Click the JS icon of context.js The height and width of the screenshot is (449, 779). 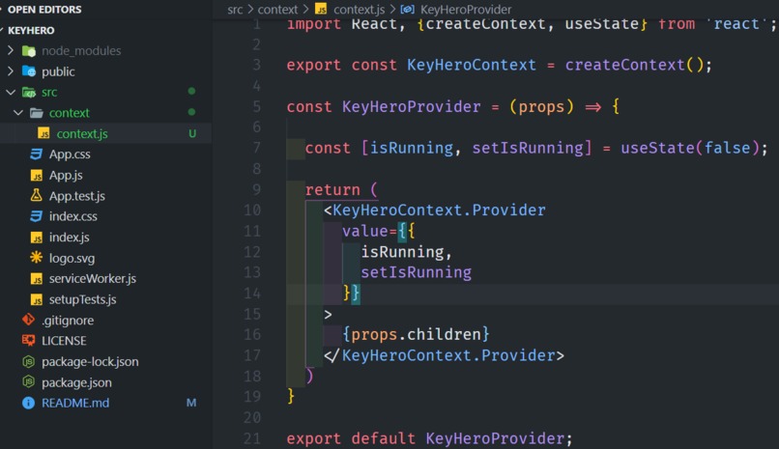point(43,133)
